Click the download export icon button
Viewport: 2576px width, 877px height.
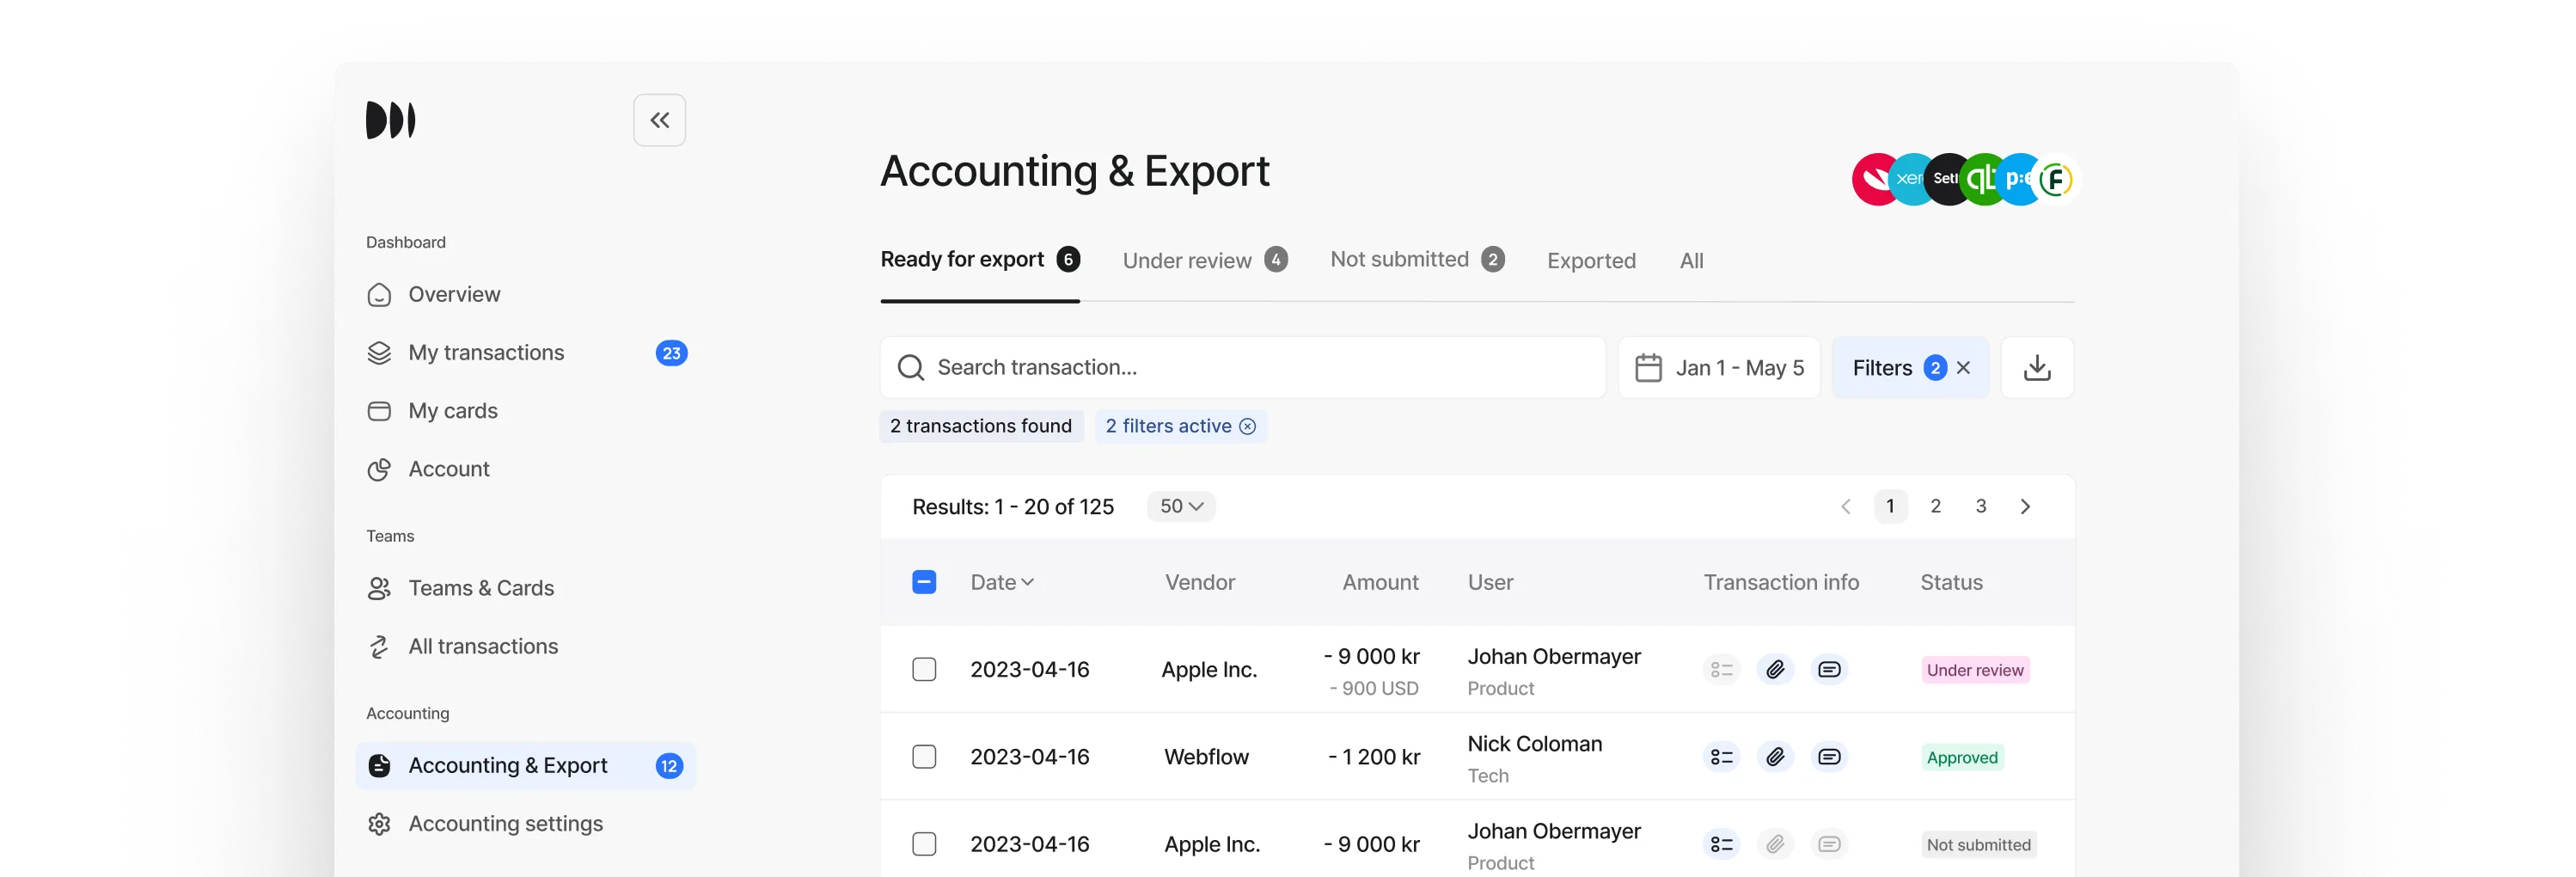2036,368
